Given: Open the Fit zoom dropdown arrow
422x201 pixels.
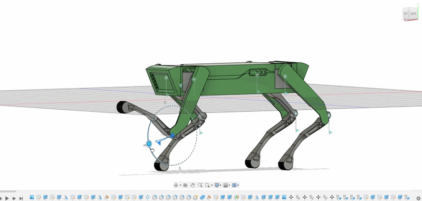Looking at the screenshot, I should (212, 185).
